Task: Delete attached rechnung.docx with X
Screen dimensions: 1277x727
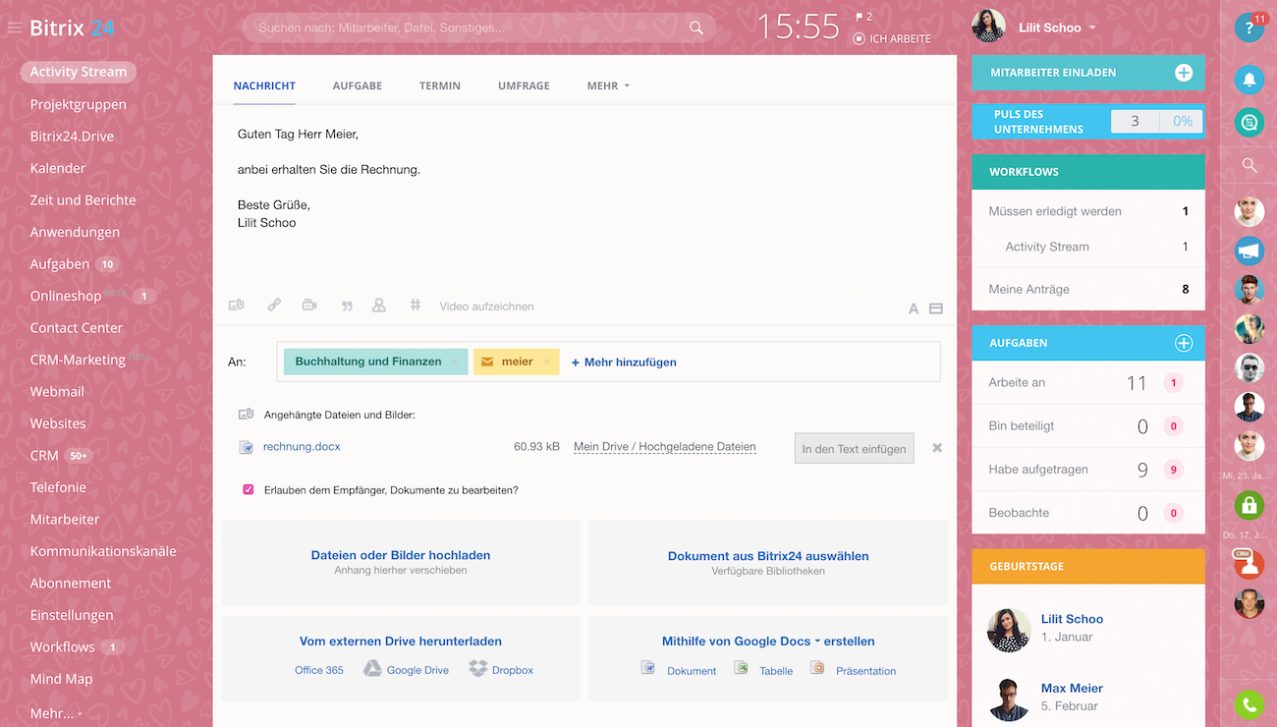Action: 937,448
